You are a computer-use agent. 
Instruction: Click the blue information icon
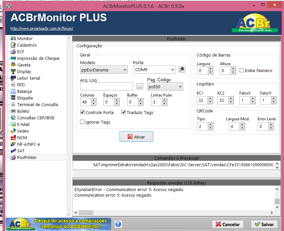[x=118, y=224]
